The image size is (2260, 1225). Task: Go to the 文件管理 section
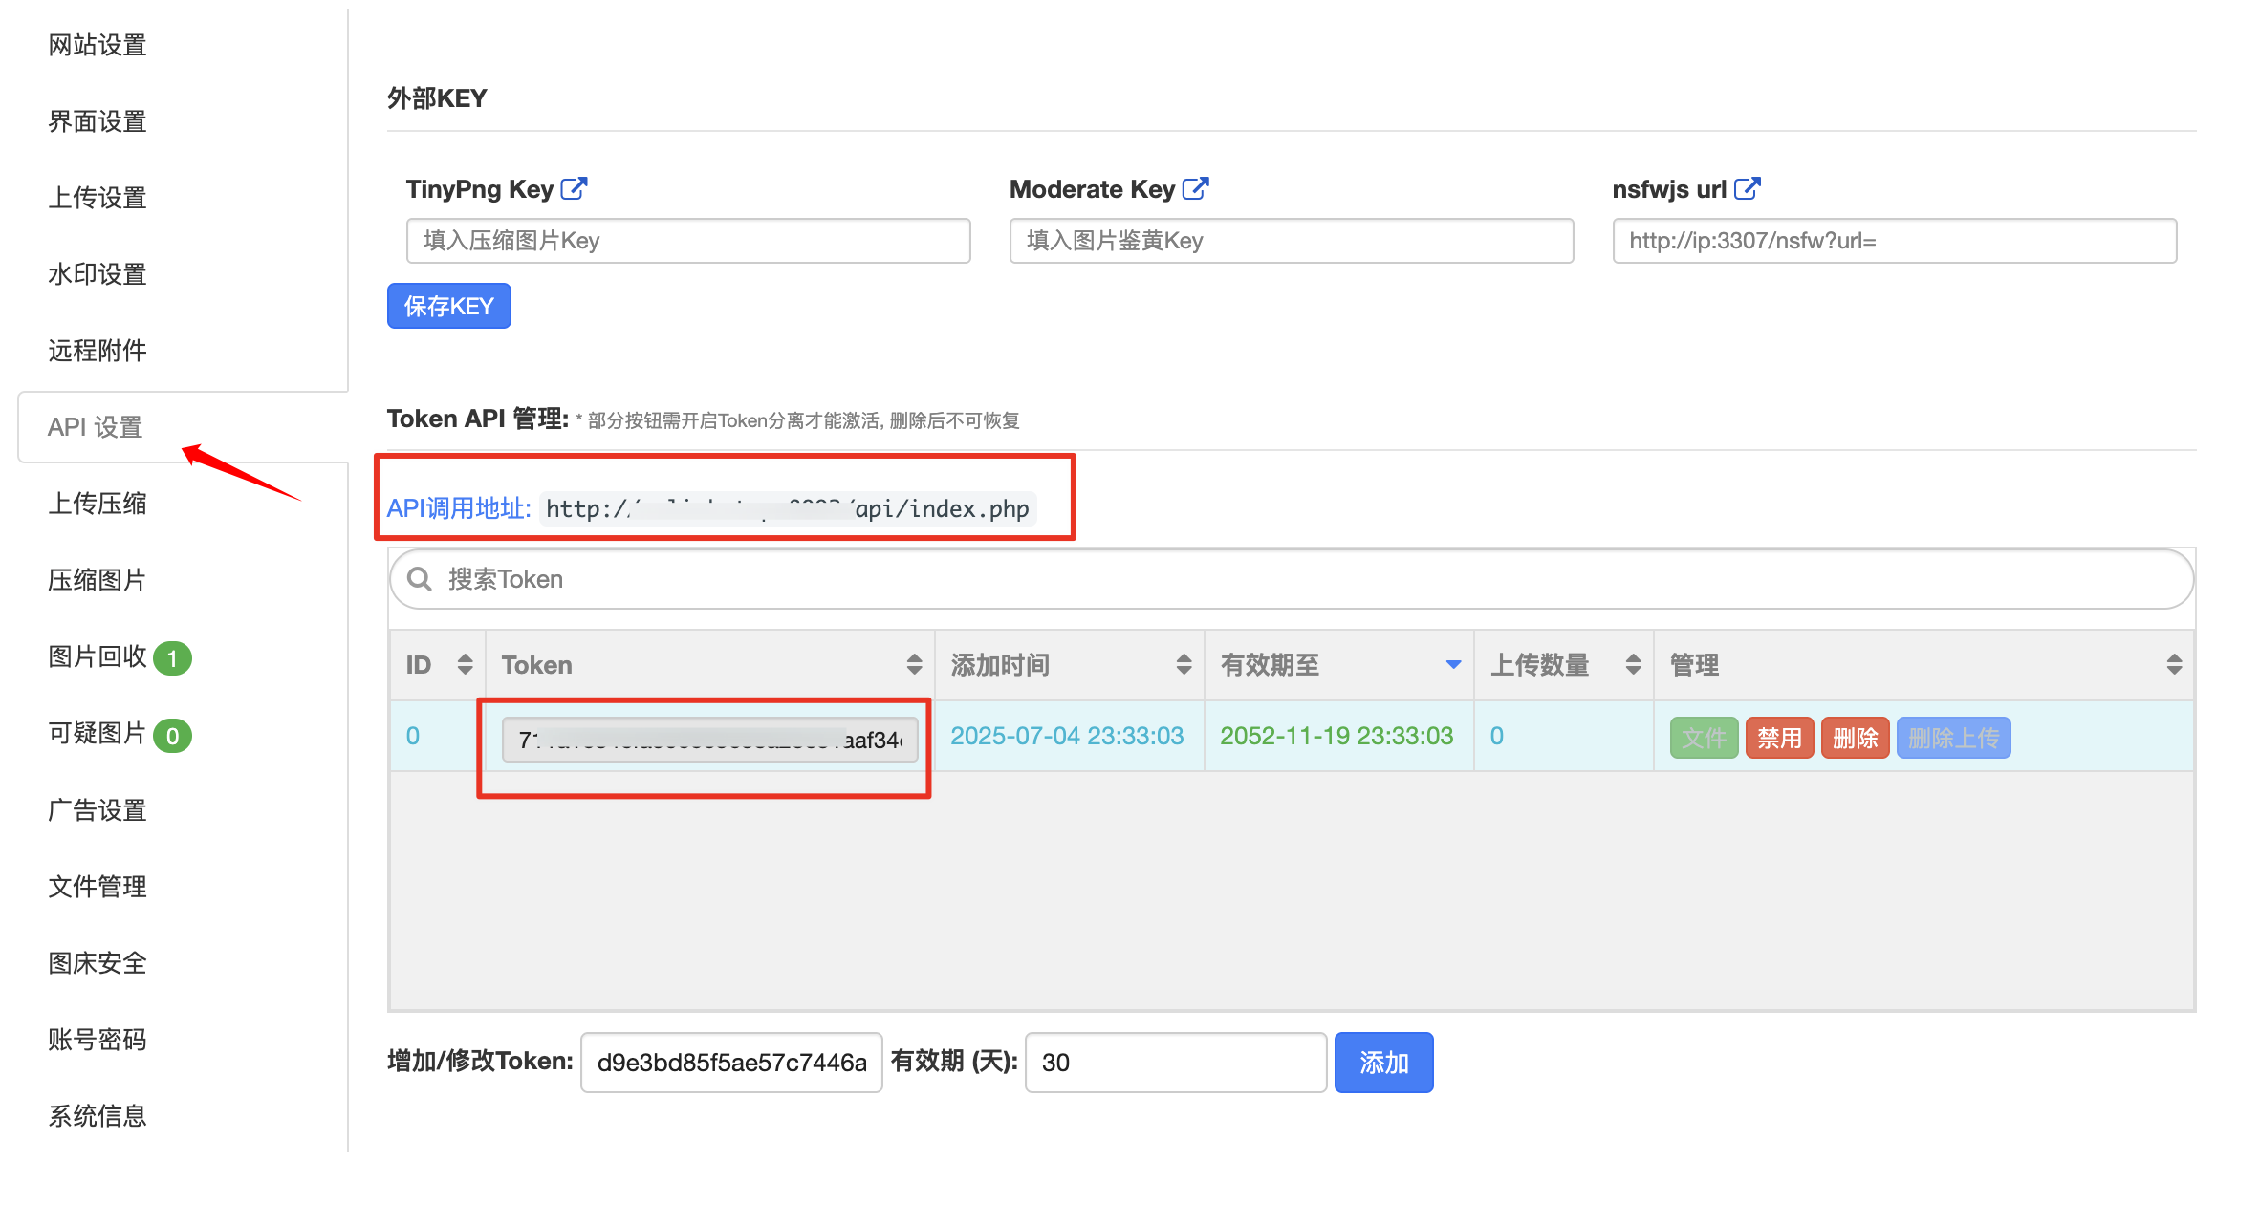pyautogui.click(x=97, y=886)
